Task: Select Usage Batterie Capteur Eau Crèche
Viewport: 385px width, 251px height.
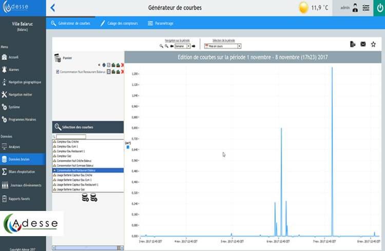Action: (88, 175)
